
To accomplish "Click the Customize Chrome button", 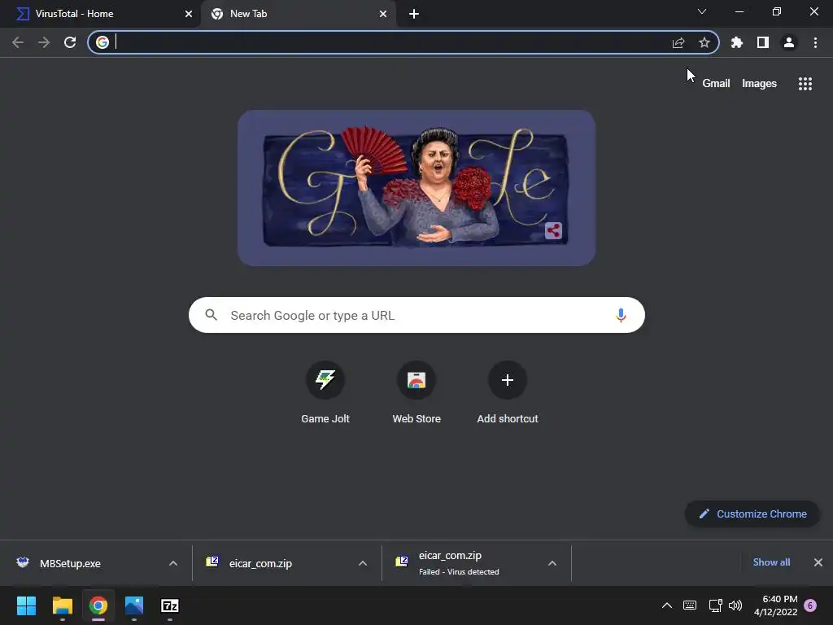I will point(752,514).
